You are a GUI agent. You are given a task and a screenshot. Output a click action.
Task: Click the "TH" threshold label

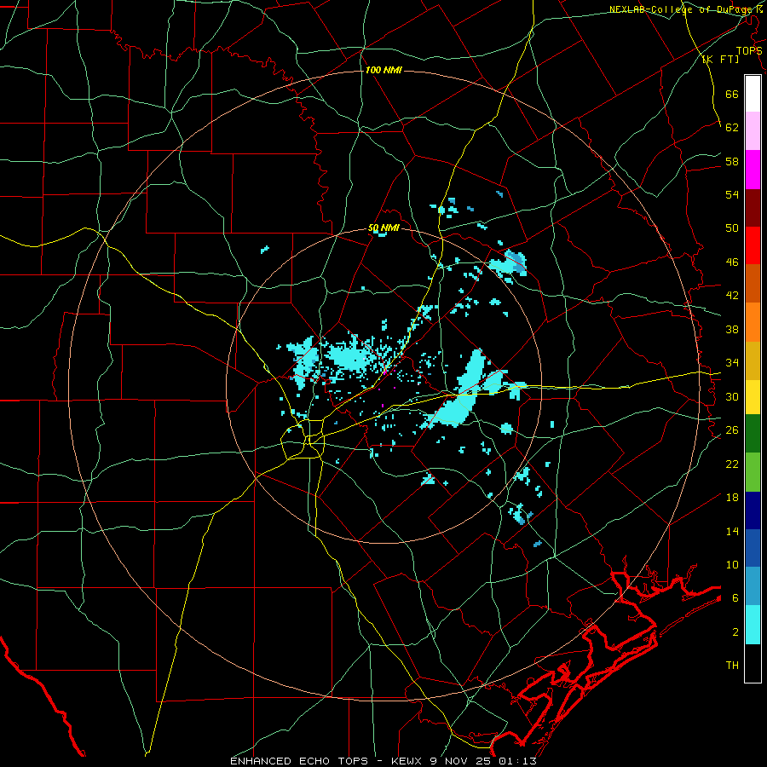[732, 666]
